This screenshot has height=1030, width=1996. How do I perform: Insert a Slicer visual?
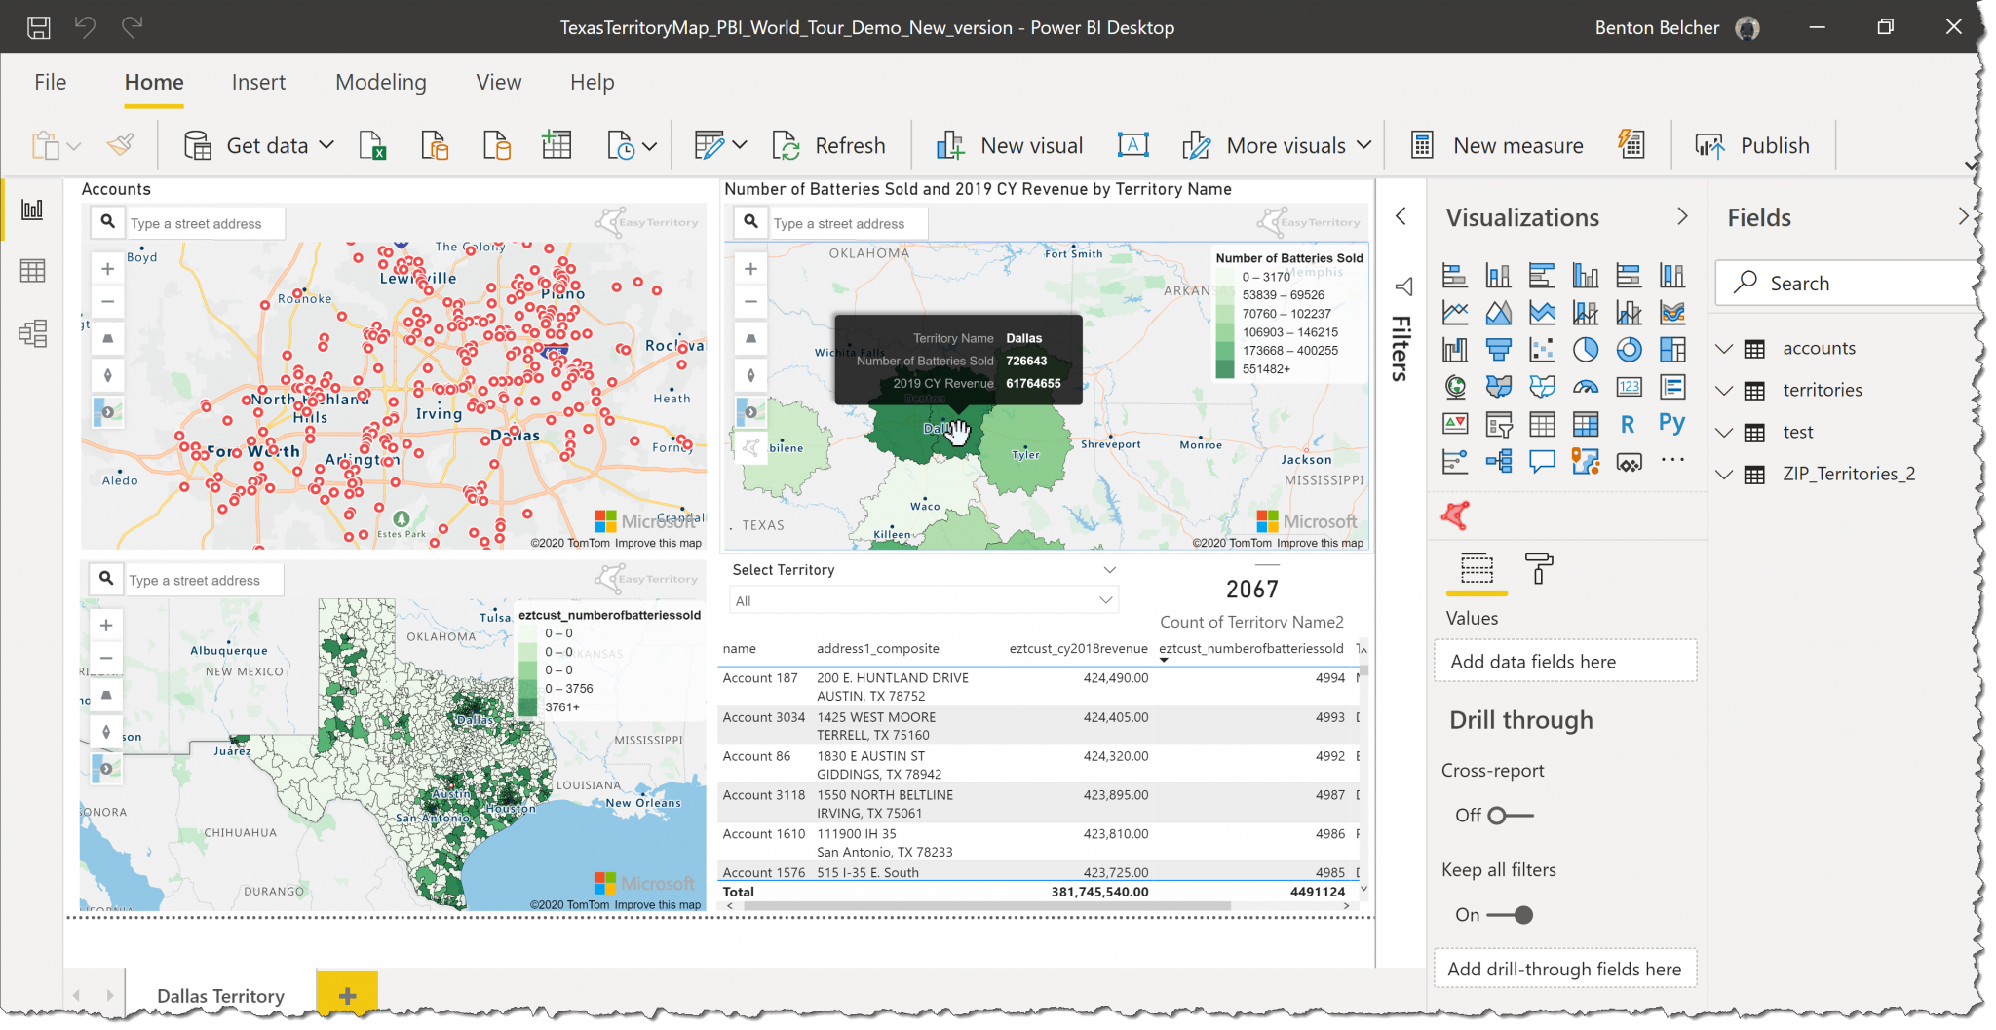(x=1499, y=424)
